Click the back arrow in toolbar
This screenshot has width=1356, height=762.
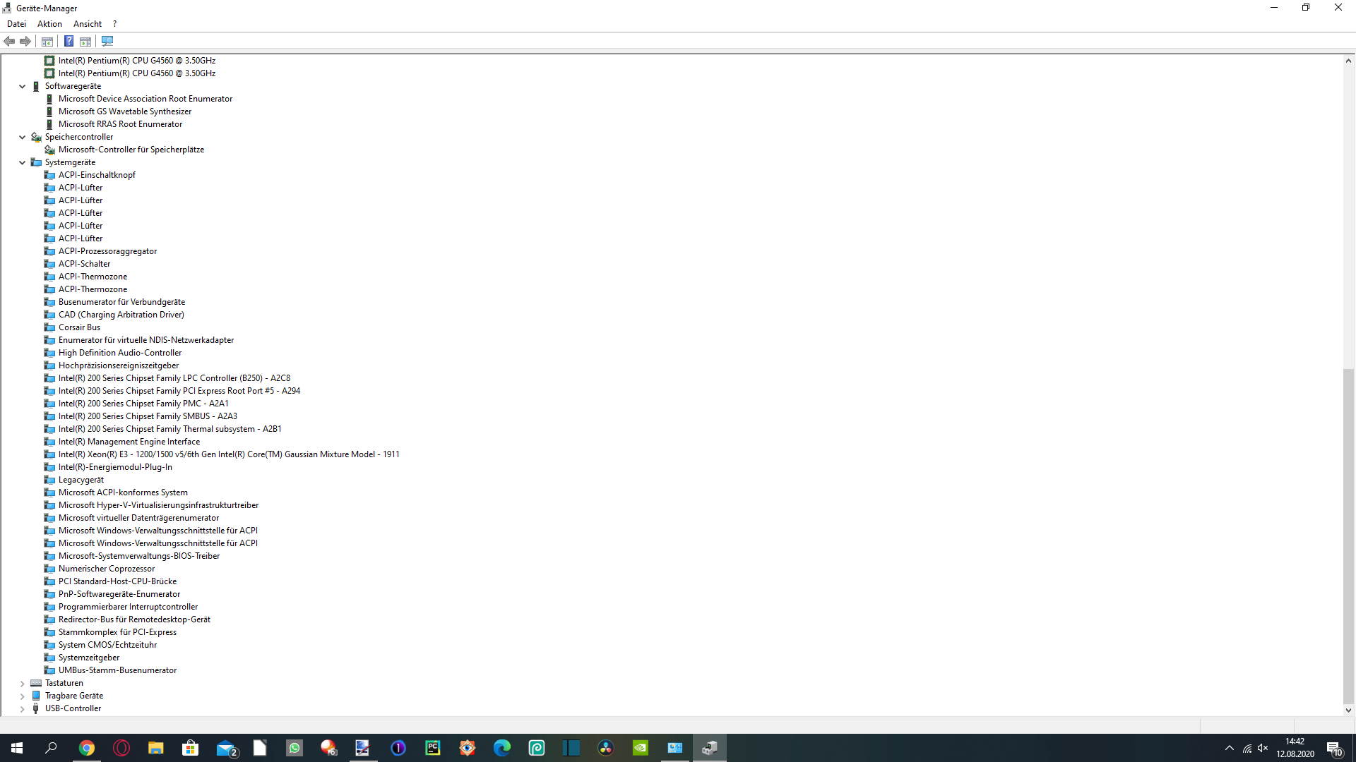[9, 41]
